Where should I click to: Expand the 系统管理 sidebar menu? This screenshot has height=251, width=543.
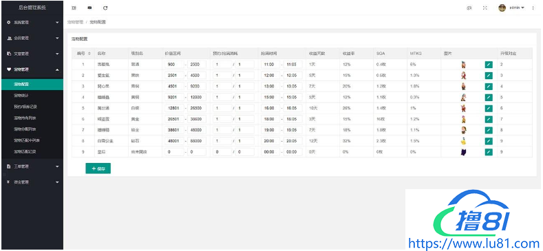[x=32, y=23]
